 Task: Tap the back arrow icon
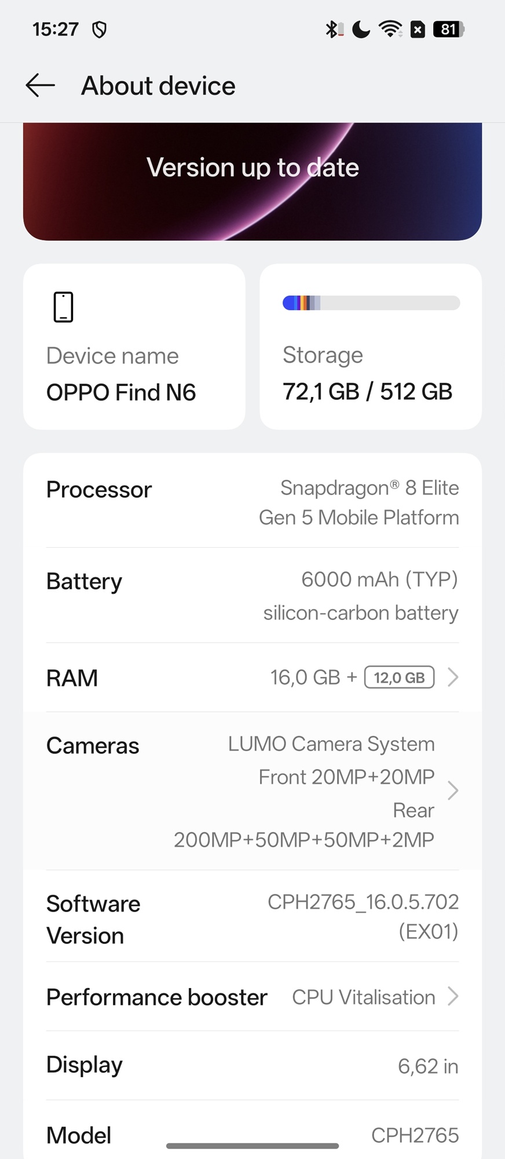pos(41,86)
